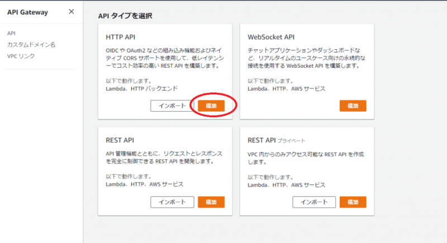Click the API 管理機能とともに description text

(164, 158)
